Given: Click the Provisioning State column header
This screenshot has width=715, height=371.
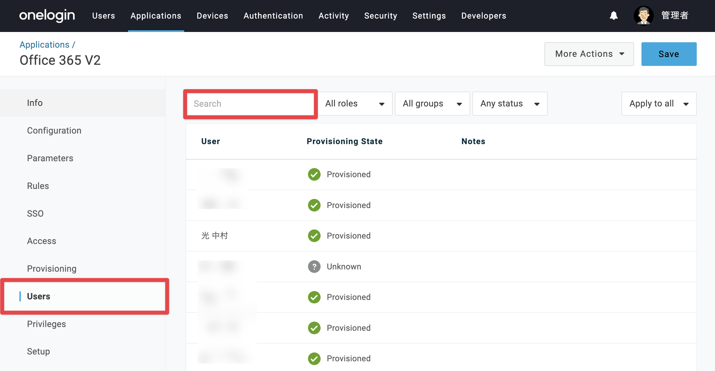Looking at the screenshot, I should coord(345,141).
